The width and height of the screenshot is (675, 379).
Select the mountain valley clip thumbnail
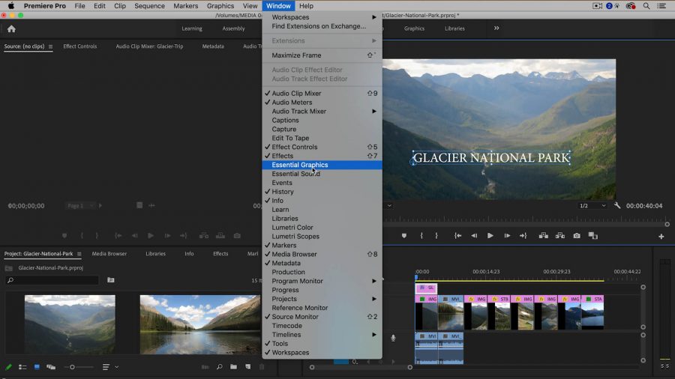pyautogui.click(x=70, y=324)
